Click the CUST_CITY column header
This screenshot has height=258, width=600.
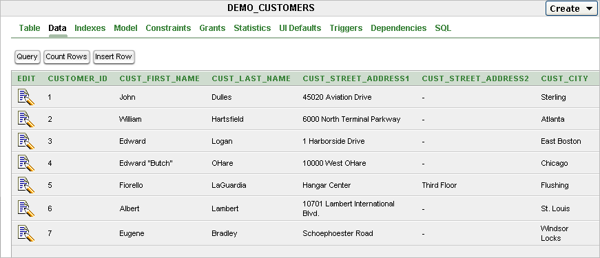564,78
